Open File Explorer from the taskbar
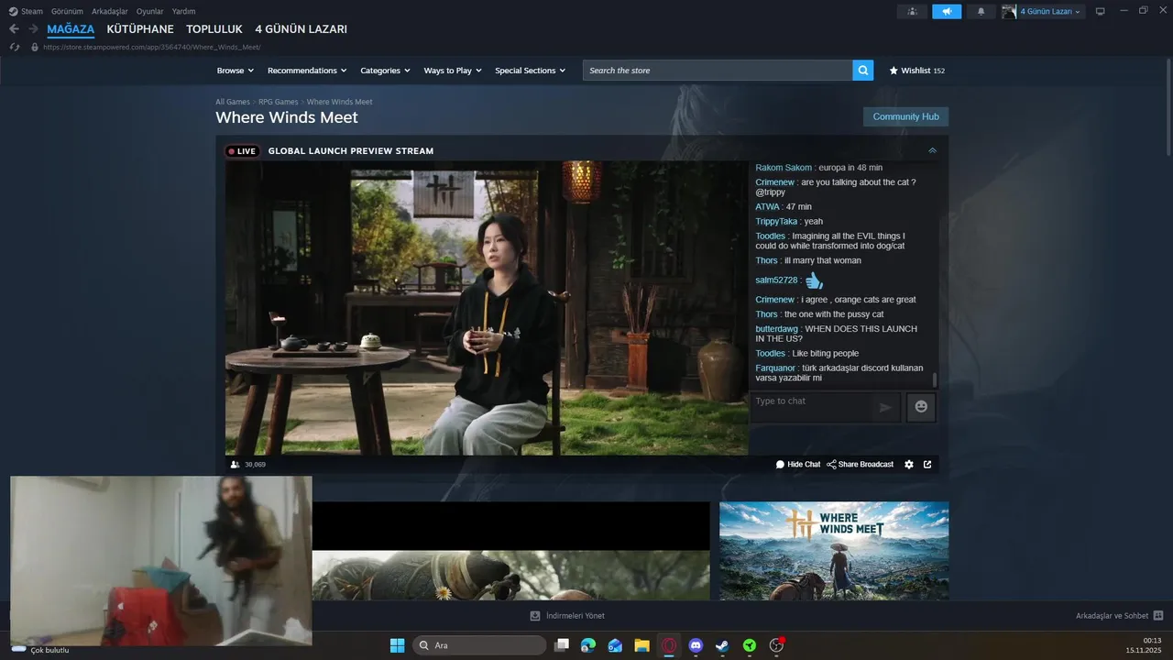The height and width of the screenshot is (660, 1173). pos(642,645)
